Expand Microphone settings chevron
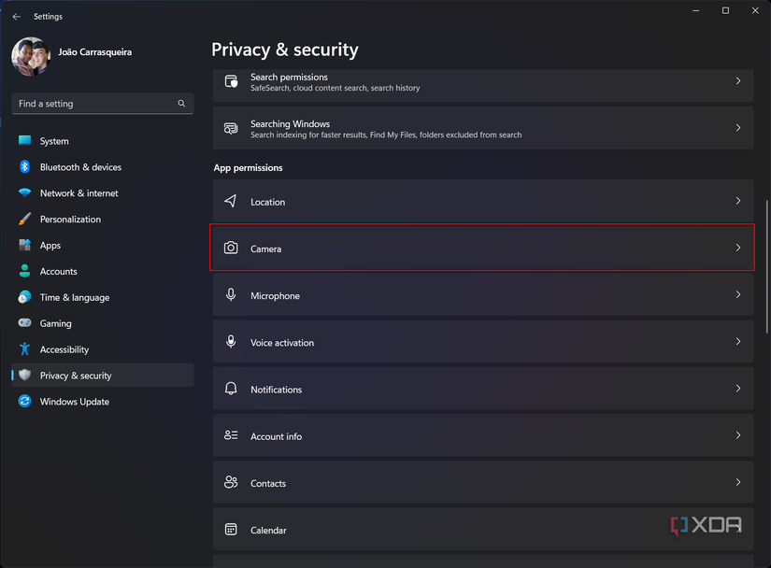This screenshot has width=771, height=568. [737, 295]
